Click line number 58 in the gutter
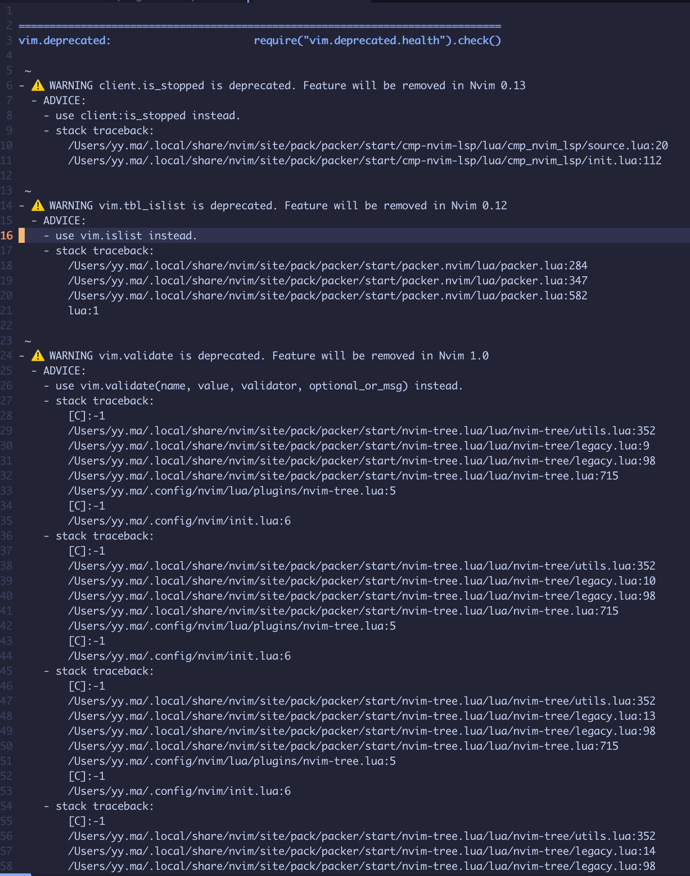 click(x=7, y=866)
